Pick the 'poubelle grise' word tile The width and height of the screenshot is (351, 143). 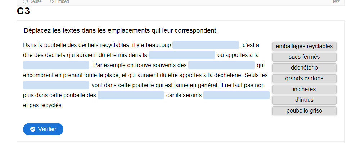pos(304,111)
